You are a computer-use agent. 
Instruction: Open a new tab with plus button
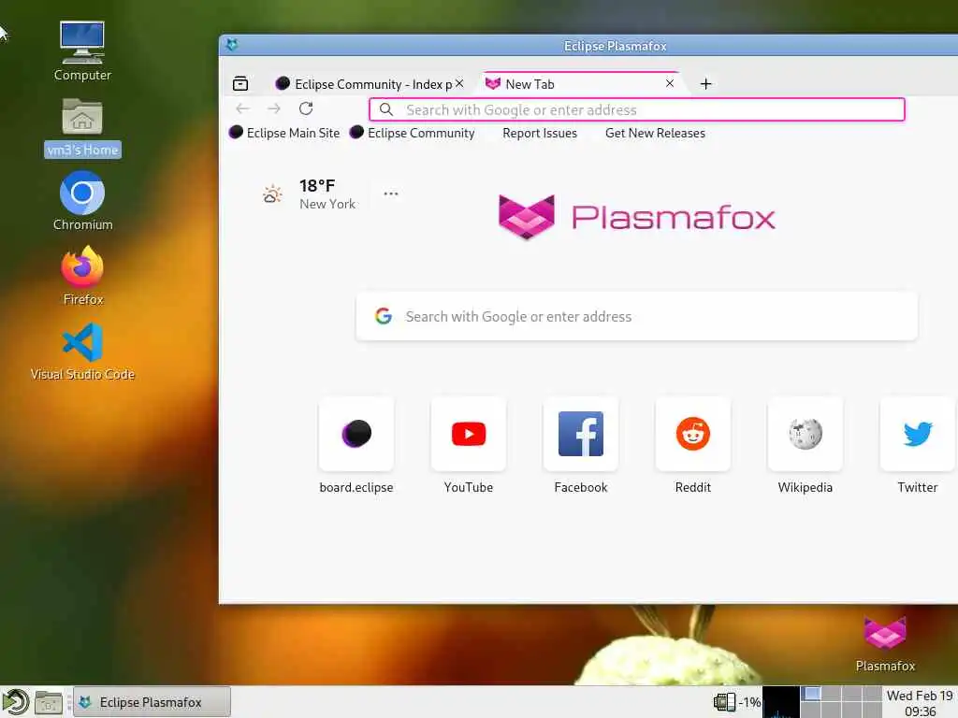tap(705, 83)
